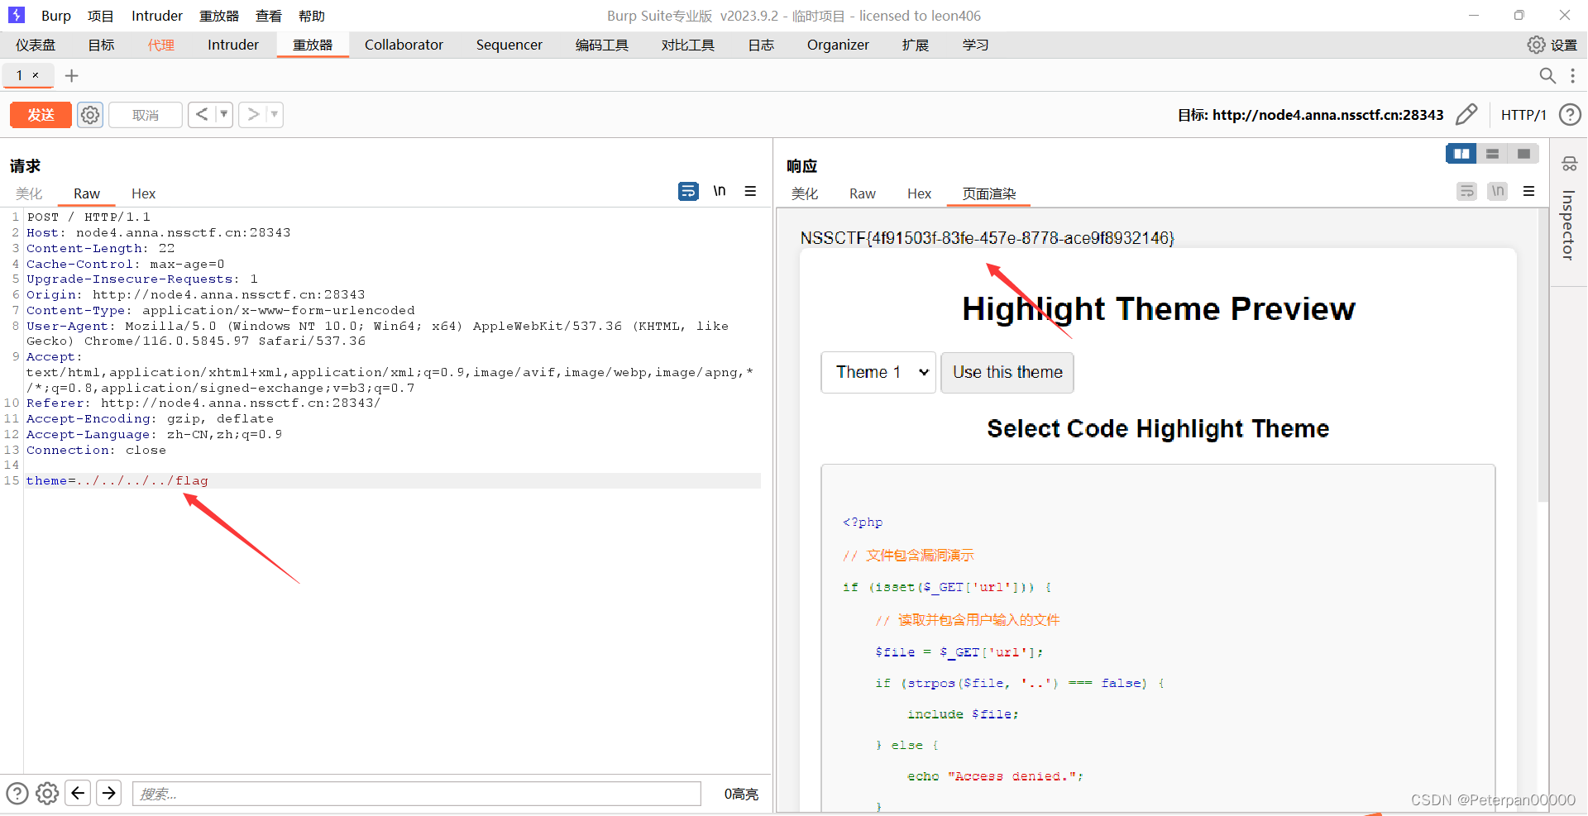Click the HTTP/1 protocol label
The width and height of the screenshot is (1588, 816).
[x=1523, y=115]
